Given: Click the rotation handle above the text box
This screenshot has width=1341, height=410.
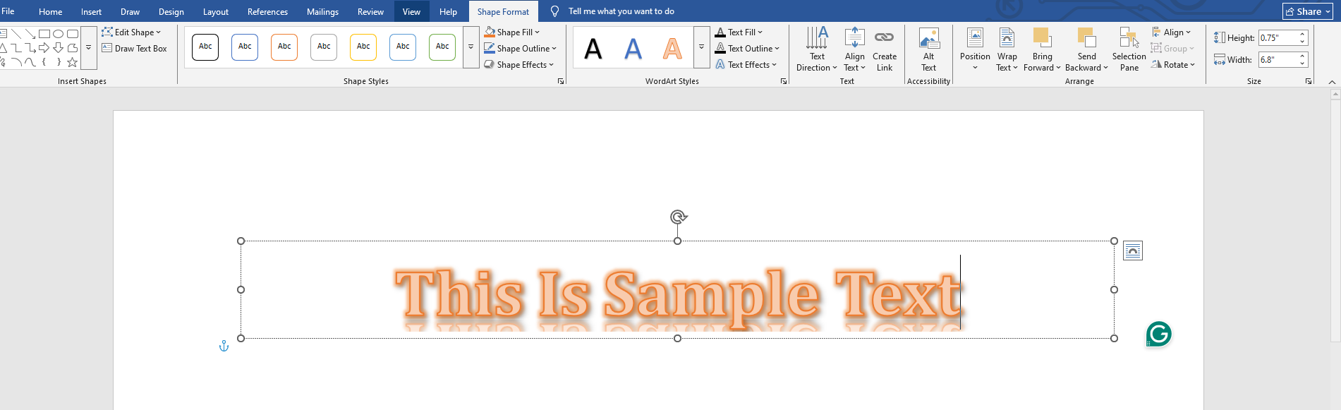Looking at the screenshot, I should [x=678, y=217].
